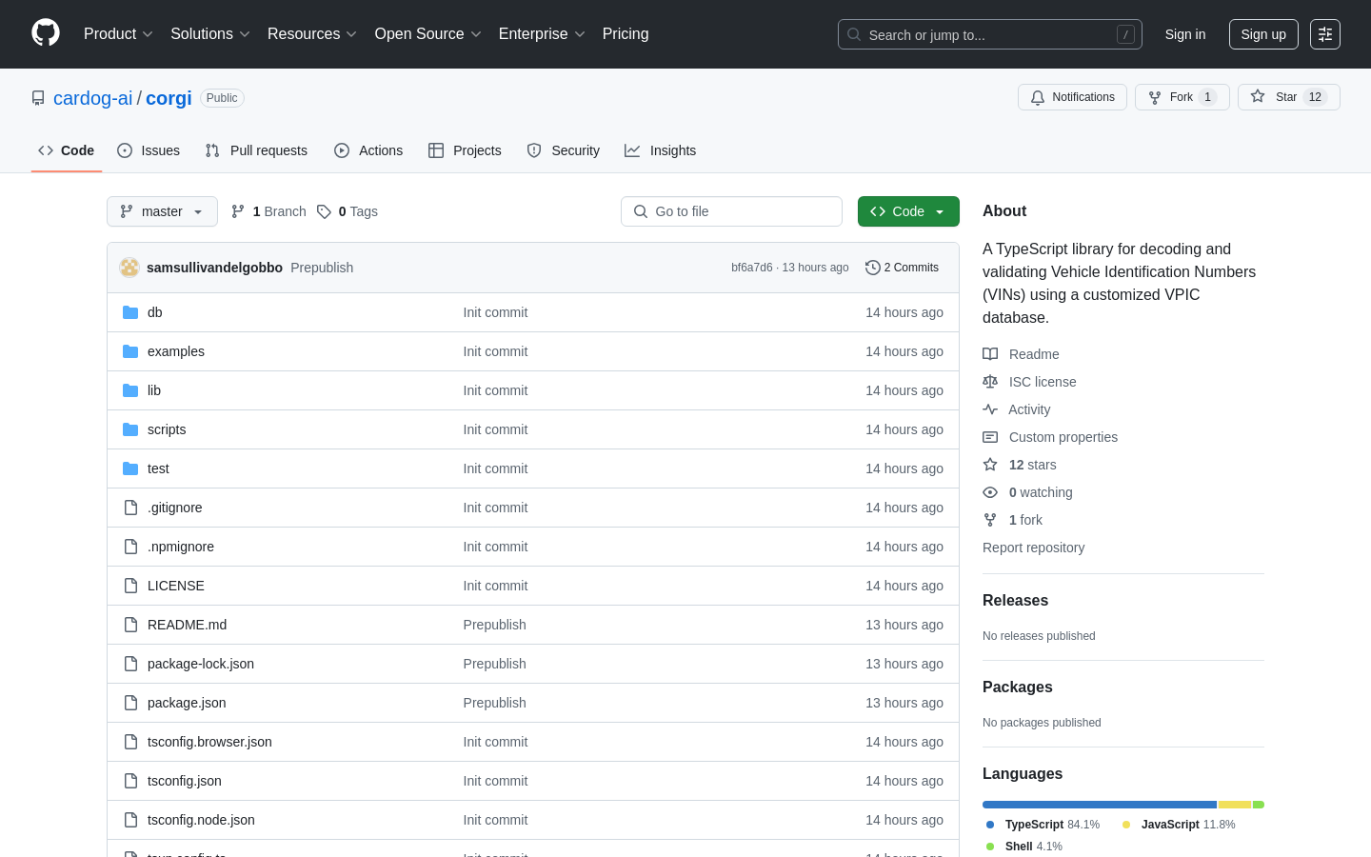Screen dimensions: 1371x857
Task: Click the branch icon next to 1 Branch
Action: 238,211
